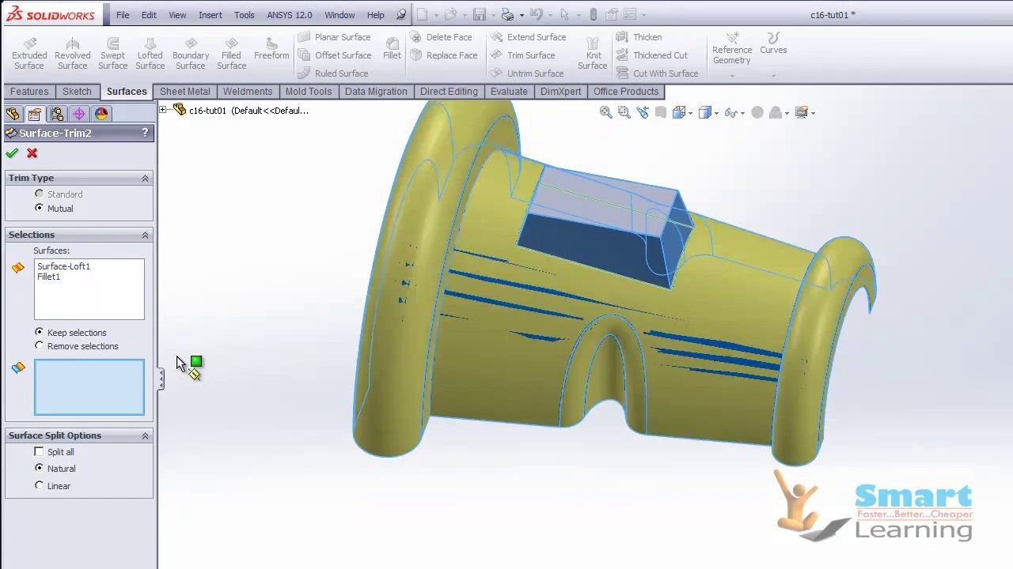This screenshot has width=1013, height=569.
Task: Click the Zoom to Area icon
Action: [x=624, y=112]
